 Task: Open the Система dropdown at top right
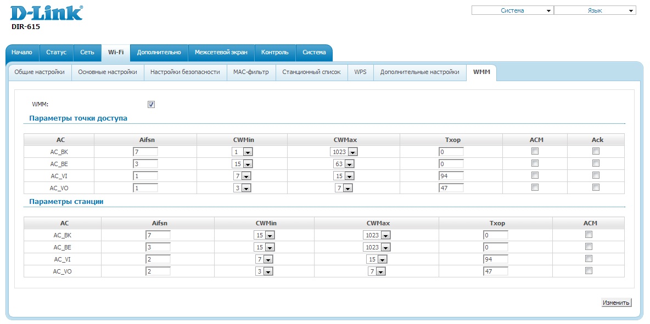click(512, 10)
